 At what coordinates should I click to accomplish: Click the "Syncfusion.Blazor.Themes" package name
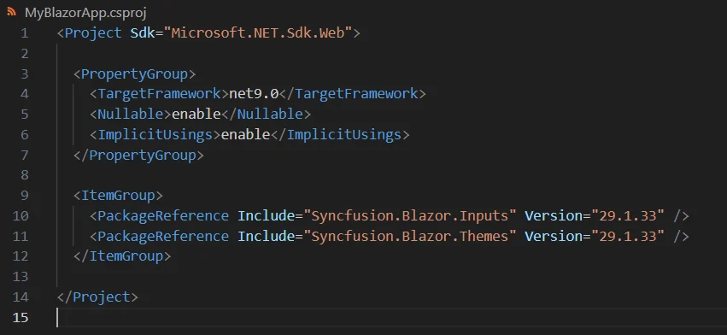pyautogui.click(x=409, y=236)
